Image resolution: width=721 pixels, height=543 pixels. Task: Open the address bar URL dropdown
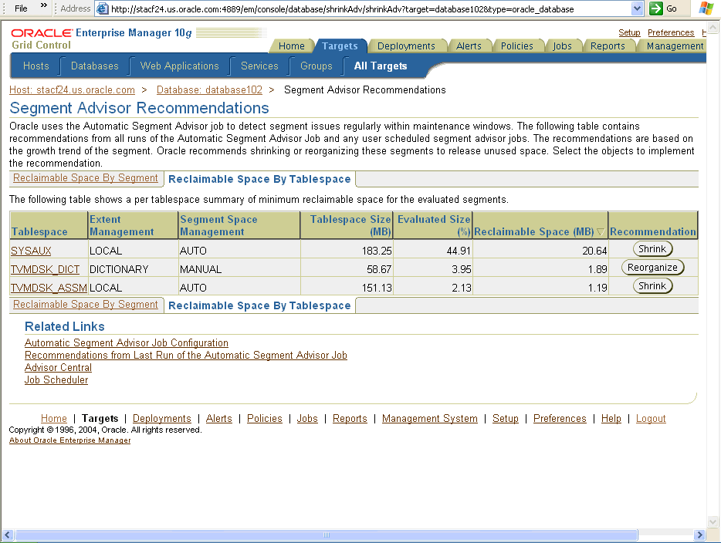(637, 8)
